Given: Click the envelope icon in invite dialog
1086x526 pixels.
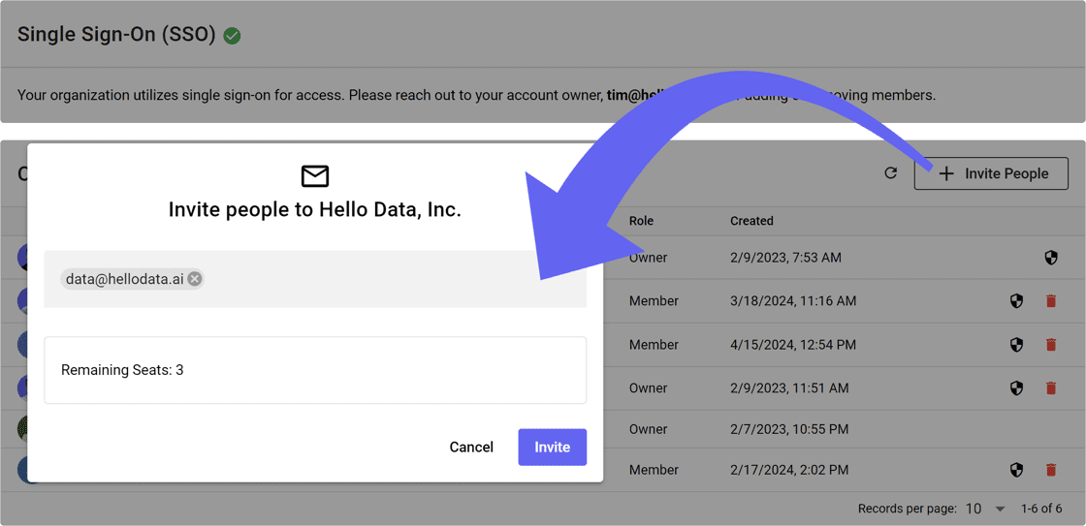Looking at the screenshot, I should [x=315, y=176].
